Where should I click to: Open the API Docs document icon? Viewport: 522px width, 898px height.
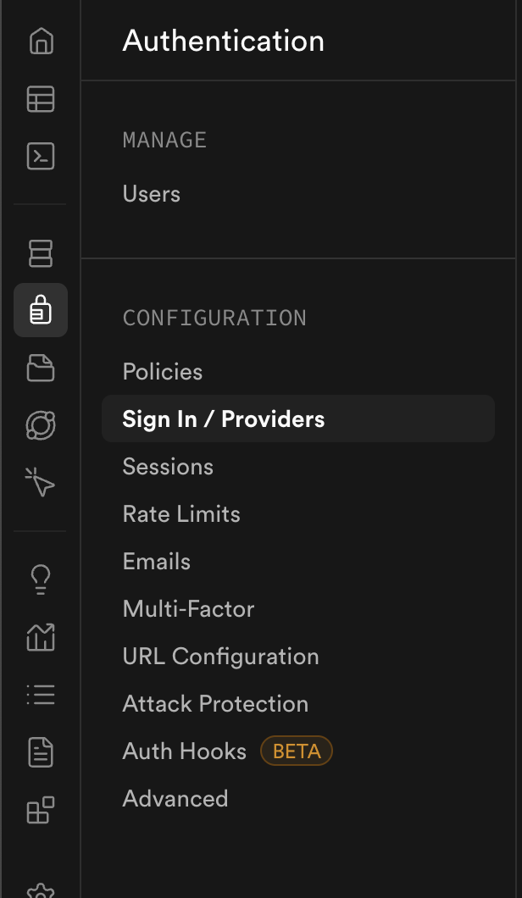pyautogui.click(x=41, y=752)
